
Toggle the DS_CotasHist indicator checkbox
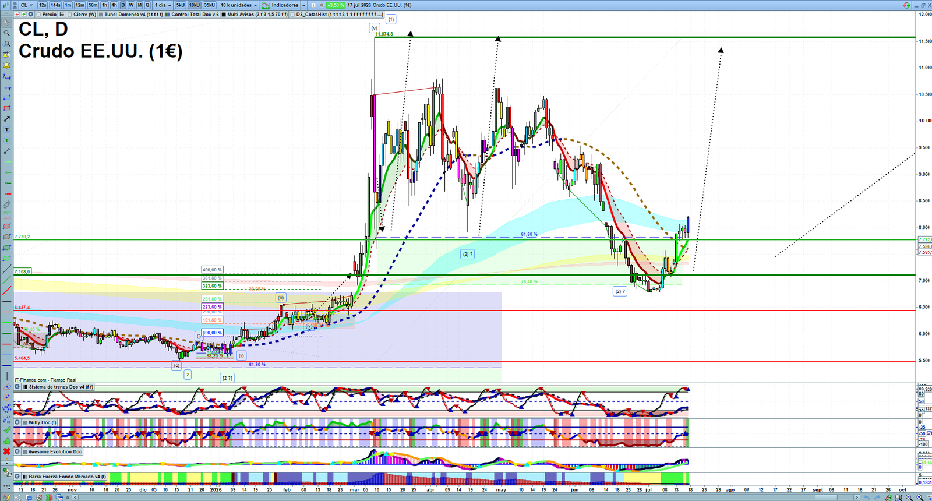point(293,14)
